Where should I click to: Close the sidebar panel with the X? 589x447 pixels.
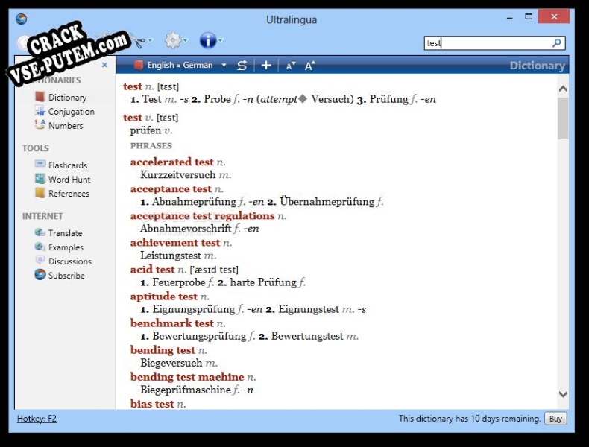[105, 65]
